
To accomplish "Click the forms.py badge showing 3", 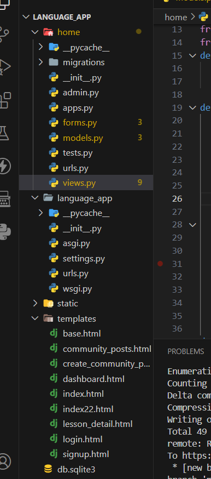I will [x=140, y=123].
